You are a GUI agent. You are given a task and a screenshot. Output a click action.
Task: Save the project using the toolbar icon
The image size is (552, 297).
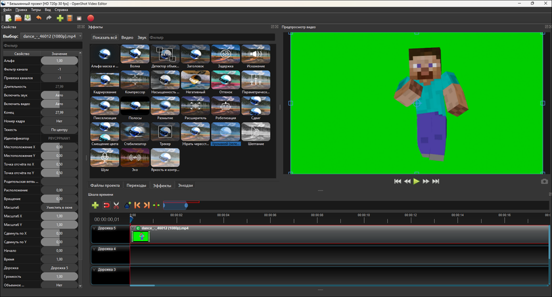point(28,18)
